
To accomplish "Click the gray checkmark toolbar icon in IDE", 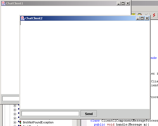I will click(x=146, y=15).
